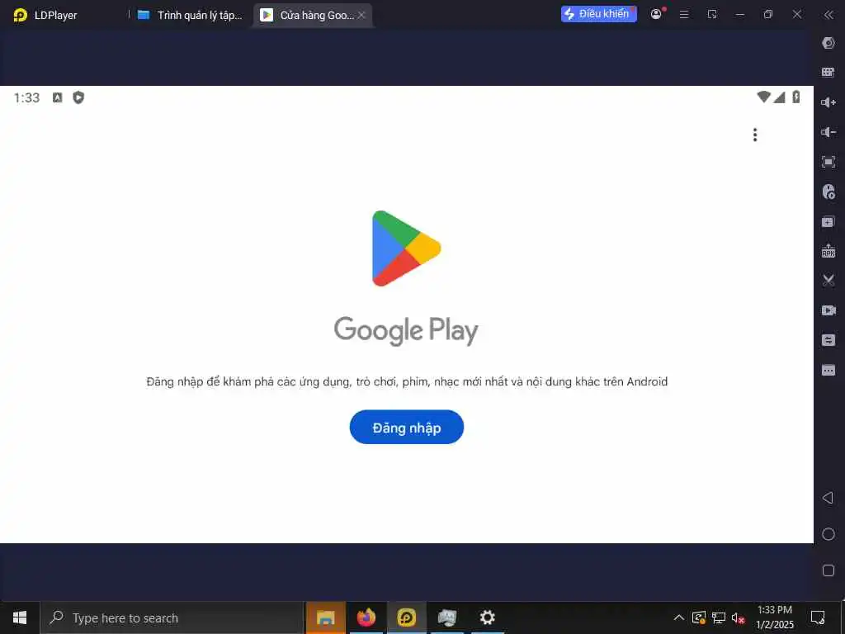The image size is (845, 634).
Task: Open the LDPlayer settings hexagon icon
Action: 828,43
